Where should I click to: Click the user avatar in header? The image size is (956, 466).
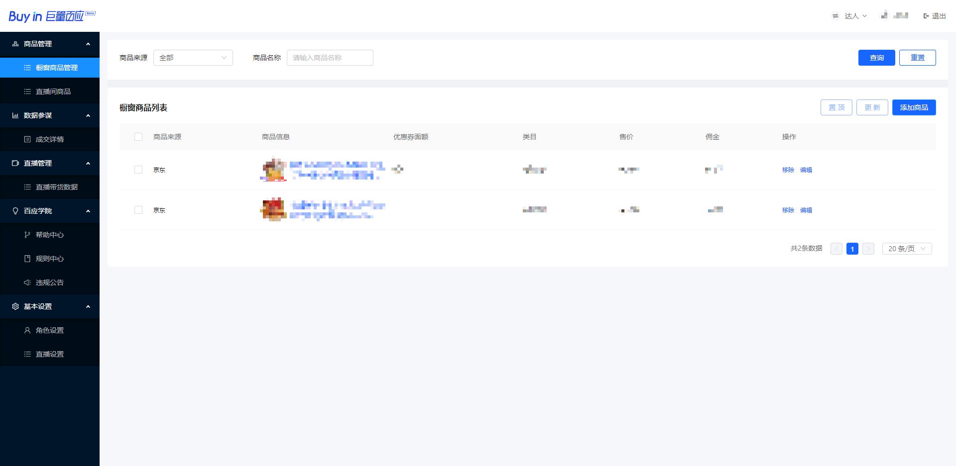884,15
